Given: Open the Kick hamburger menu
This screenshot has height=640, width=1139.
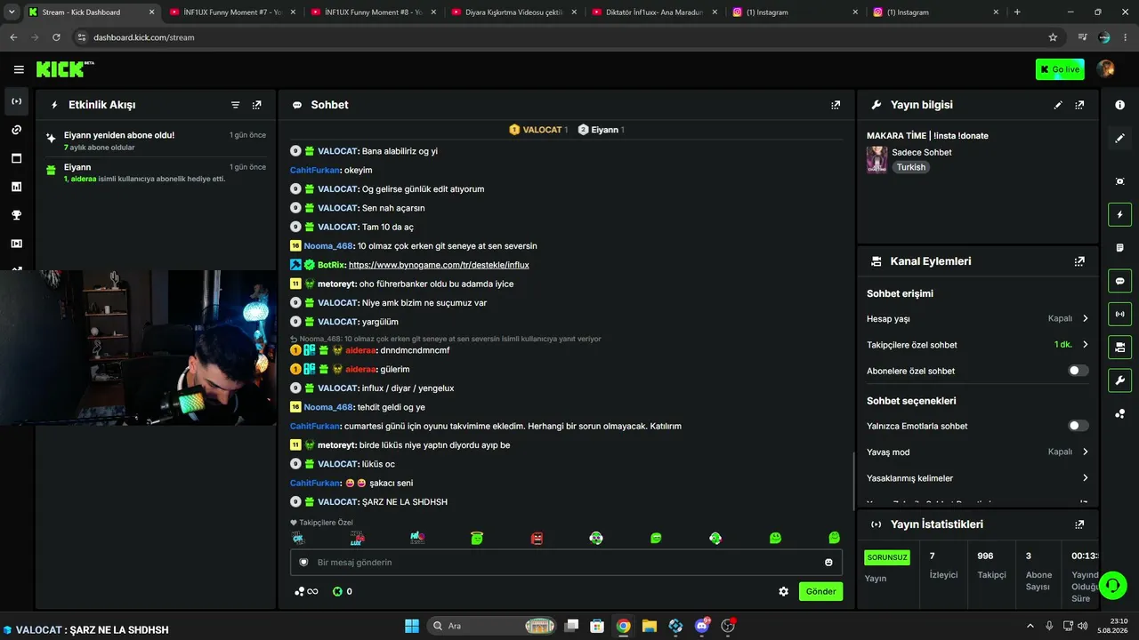Looking at the screenshot, I should coord(19,69).
